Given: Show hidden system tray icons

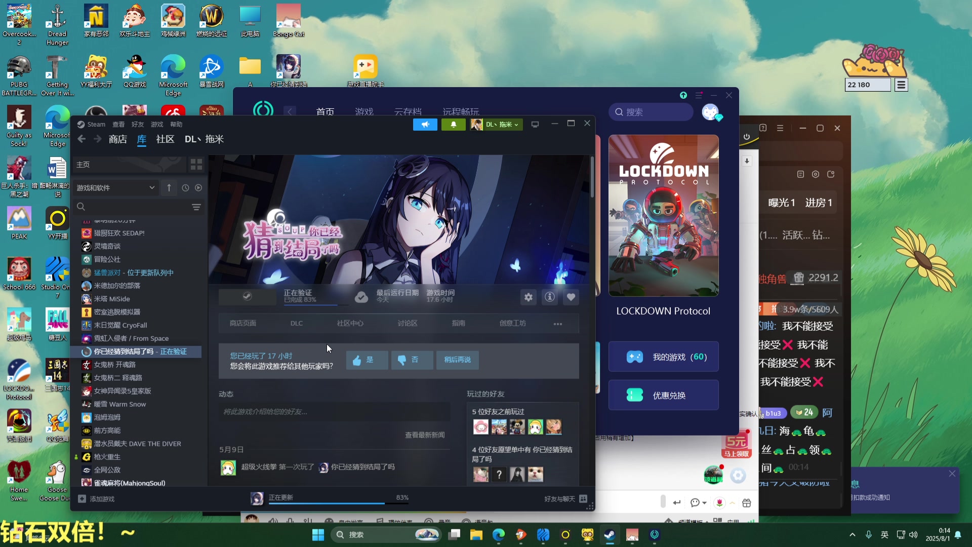Looking at the screenshot, I should pos(853,535).
